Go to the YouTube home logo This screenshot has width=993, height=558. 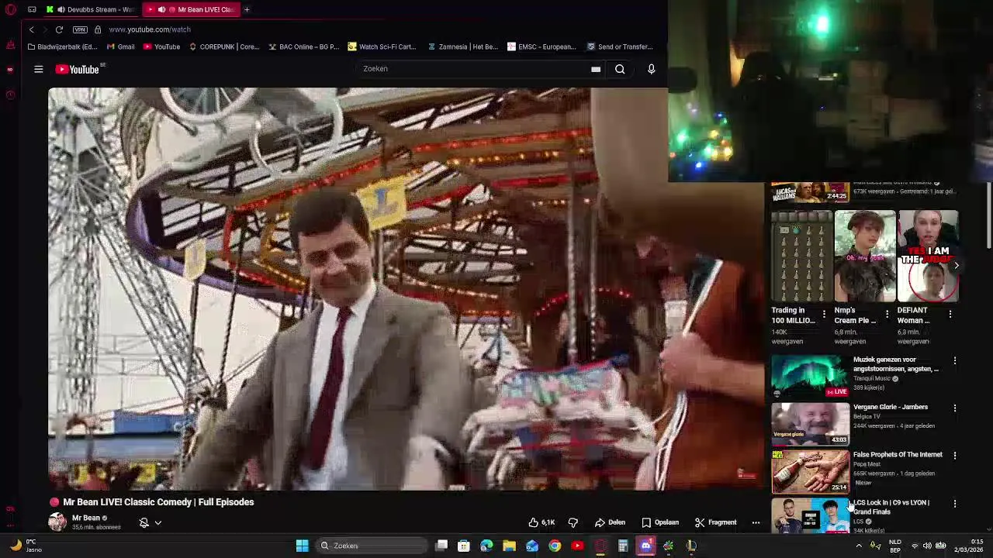click(78, 69)
